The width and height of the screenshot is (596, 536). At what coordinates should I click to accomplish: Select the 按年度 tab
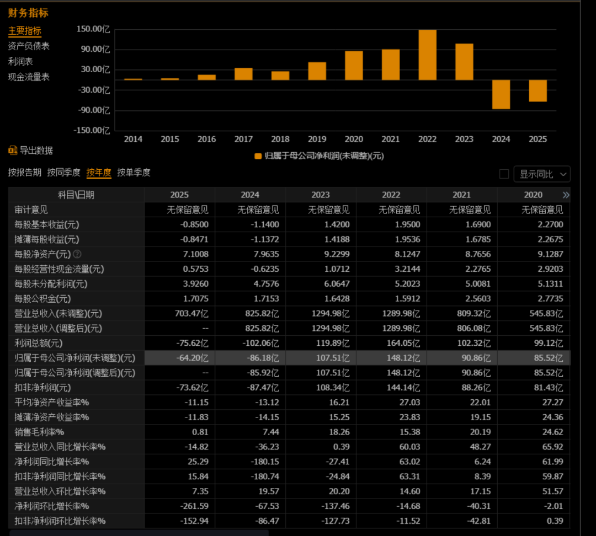(99, 173)
